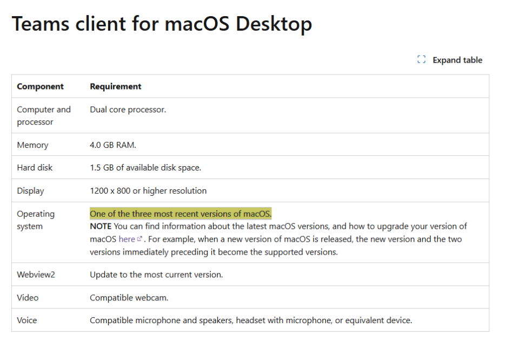This screenshot has width=506, height=342.
Task: Click the expand table brackets icon
Action: (x=421, y=59)
